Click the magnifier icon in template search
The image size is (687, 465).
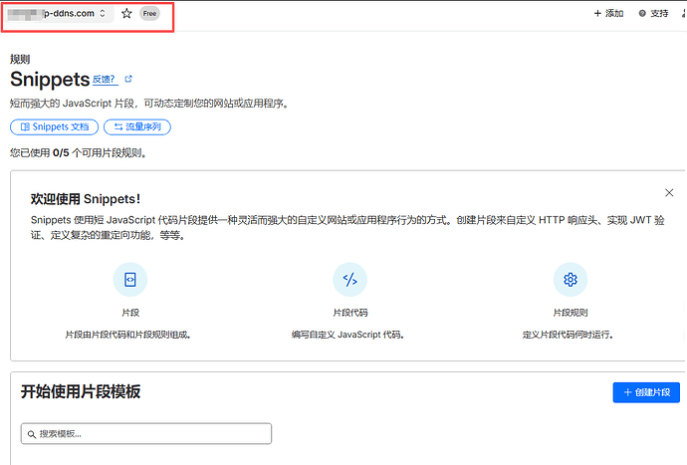click(x=32, y=434)
